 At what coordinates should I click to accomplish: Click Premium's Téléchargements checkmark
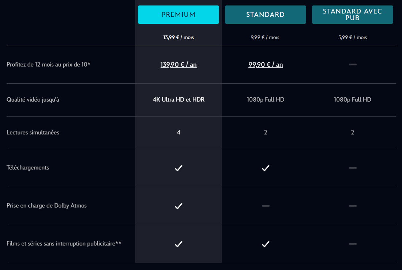coord(179,168)
